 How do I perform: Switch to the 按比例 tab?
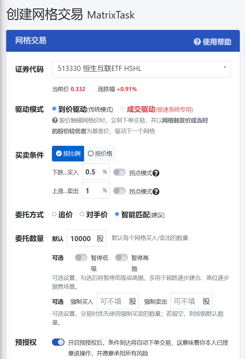[x=68, y=154]
